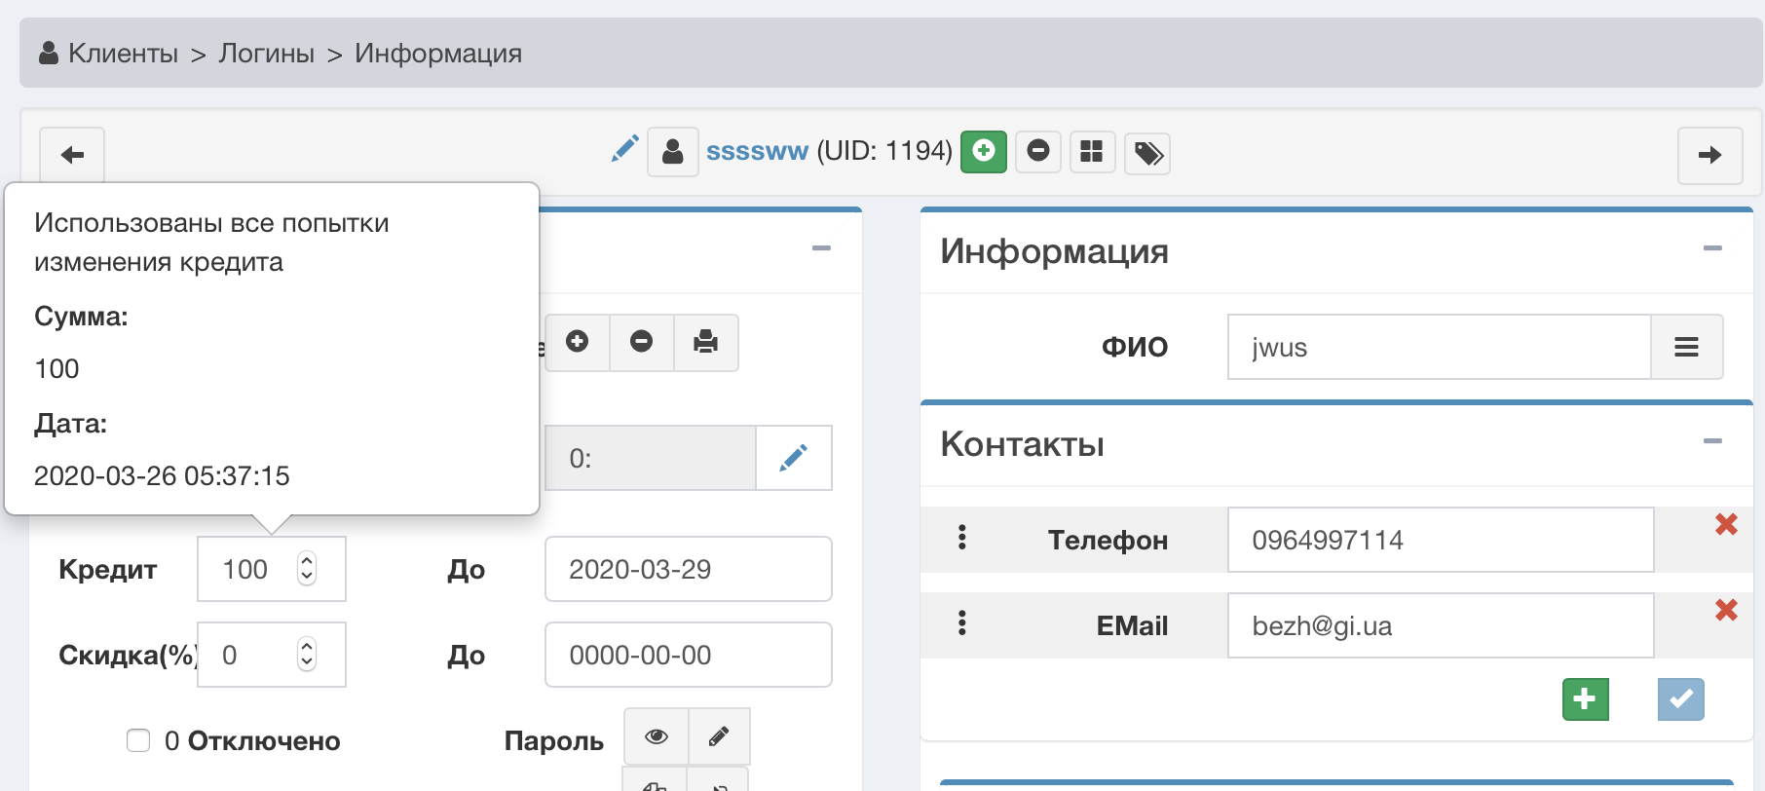Collapse the Контакты panel
Screen dimensions: 1765x791
1711,442
